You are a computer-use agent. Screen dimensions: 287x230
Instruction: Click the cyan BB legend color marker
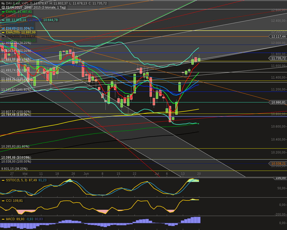click(x=3, y=20)
